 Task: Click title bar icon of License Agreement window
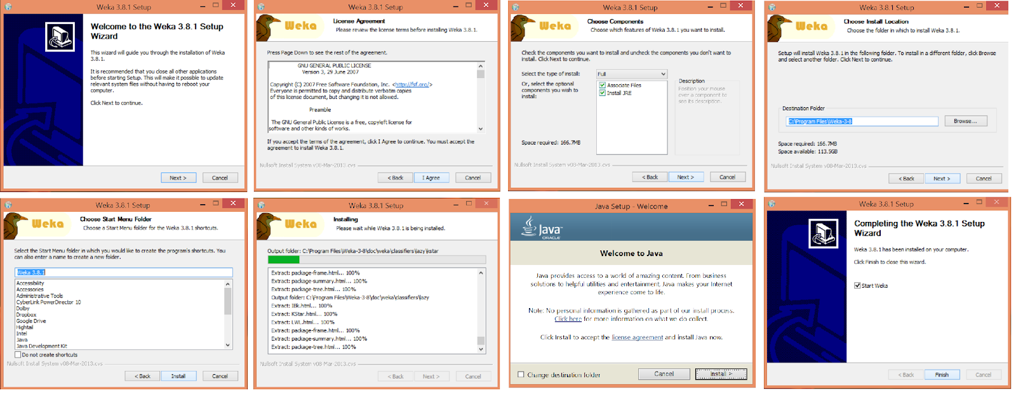261,7
